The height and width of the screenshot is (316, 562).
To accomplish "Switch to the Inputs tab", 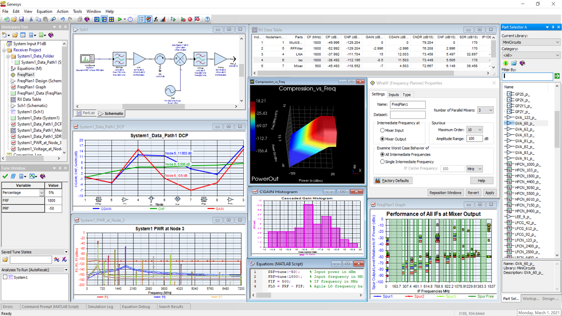I will click(393, 95).
